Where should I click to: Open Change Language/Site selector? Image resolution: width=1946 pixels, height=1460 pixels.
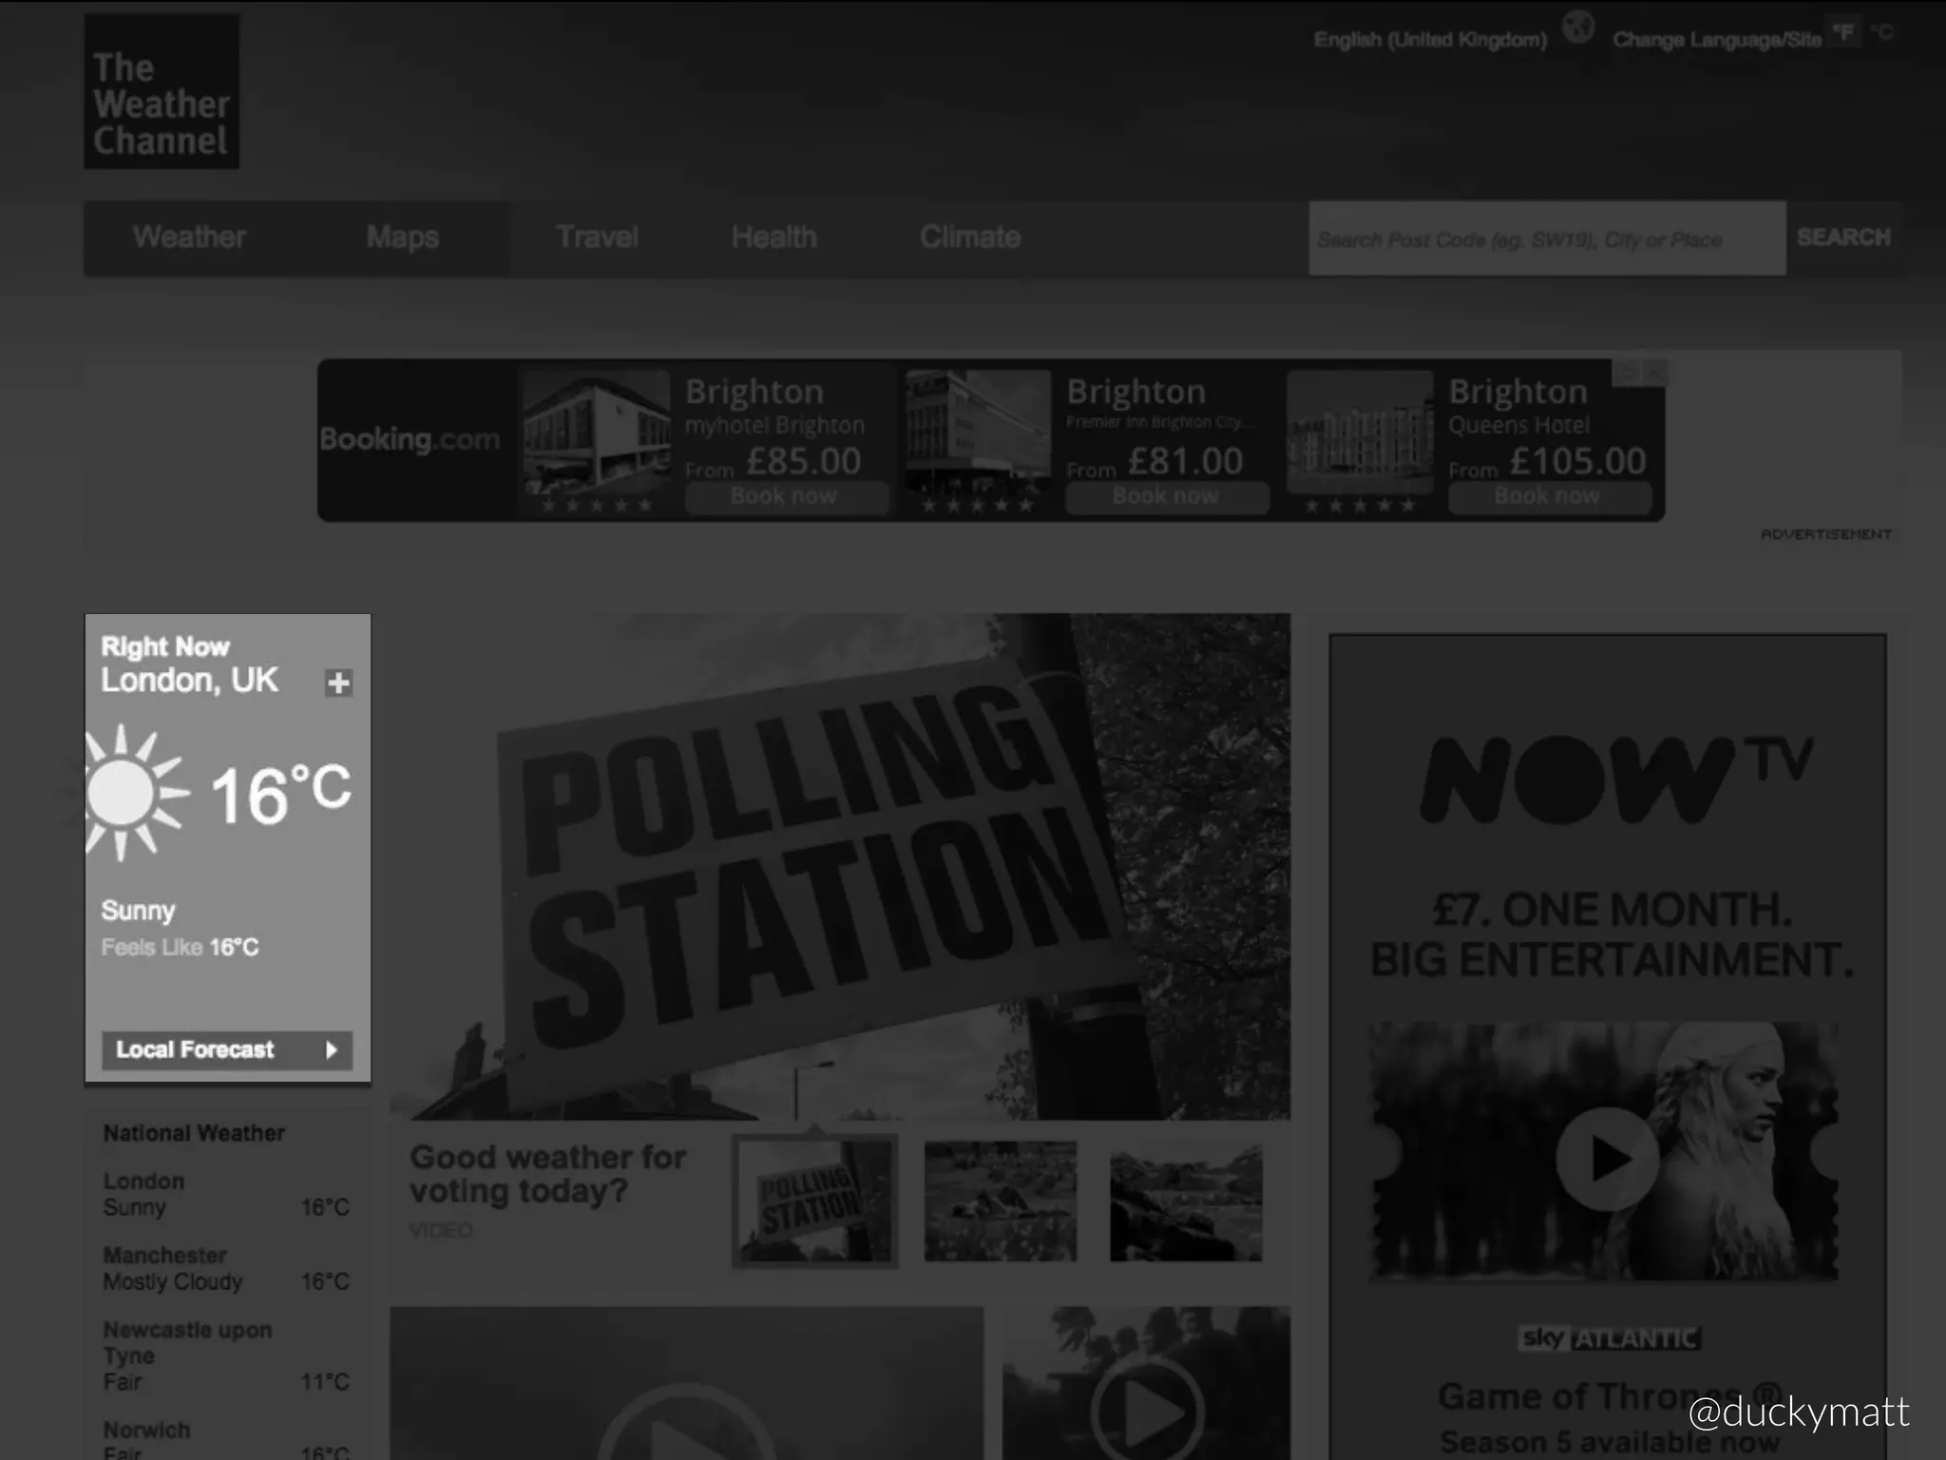point(1716,40)
